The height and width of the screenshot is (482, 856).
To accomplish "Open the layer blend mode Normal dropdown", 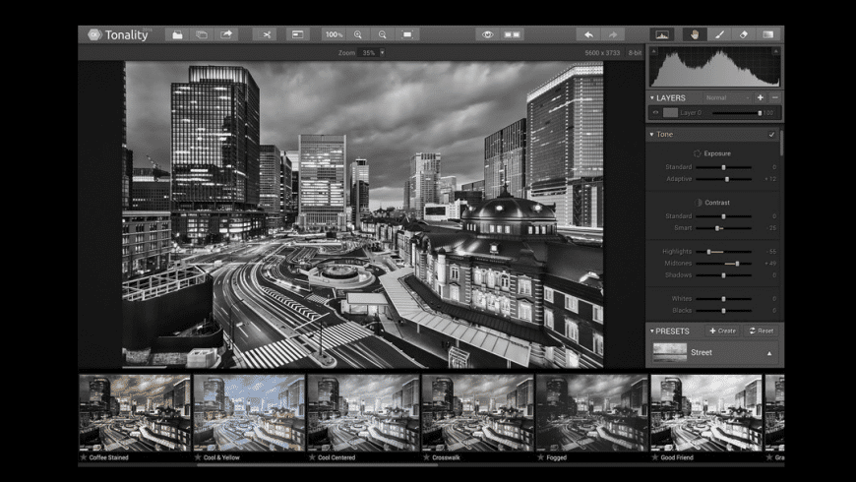I will (x=728, y=97).
